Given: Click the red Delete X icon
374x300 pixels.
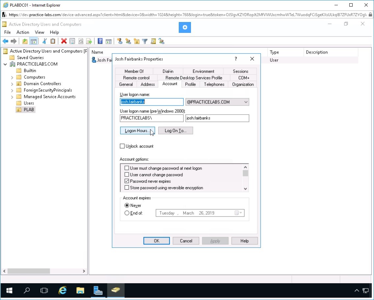Looking at the screenshot, I should tap(64, 41).
